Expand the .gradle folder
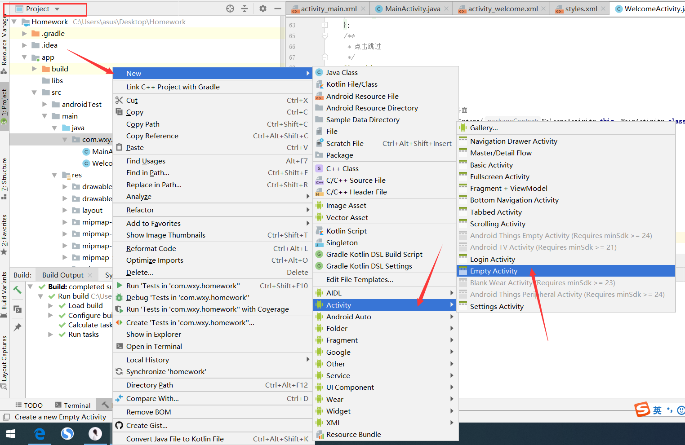Viewport: 685px width, 445px height. pyautogui.click(x=25, y=33)
